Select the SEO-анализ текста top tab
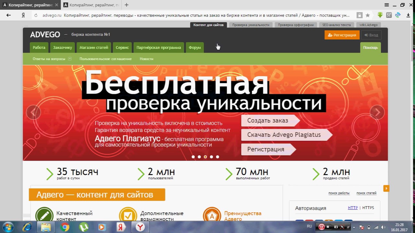 [336, 25]
